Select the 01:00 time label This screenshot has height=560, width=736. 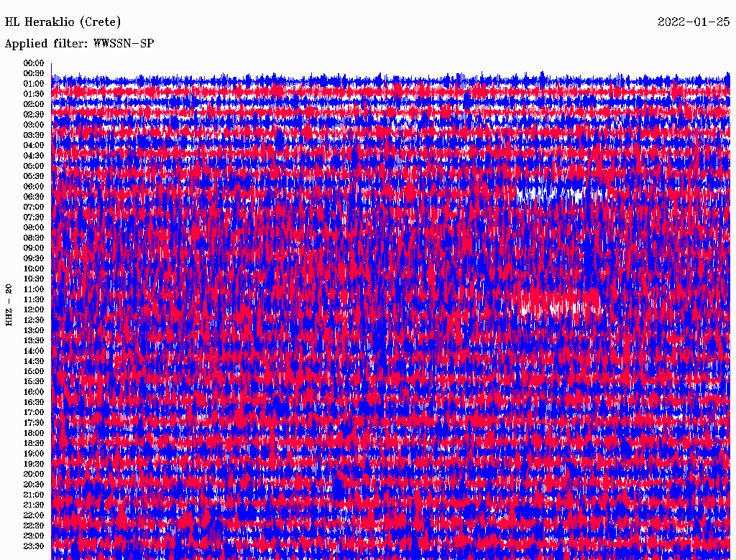click(34, 84)
